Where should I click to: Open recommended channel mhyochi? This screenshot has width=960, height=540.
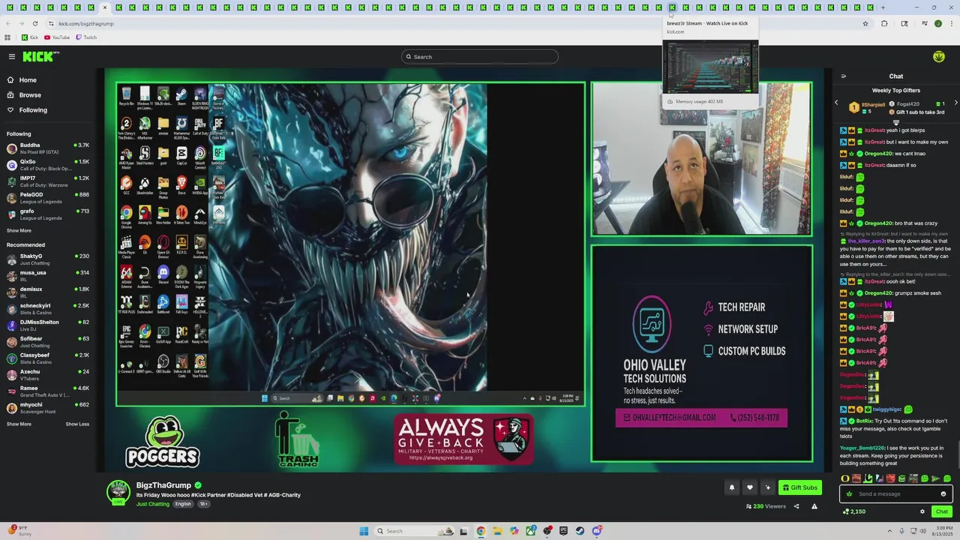48,408
